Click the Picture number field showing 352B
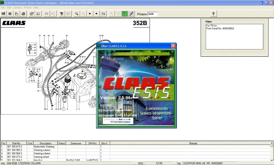This screenshot has width=274, height=165. point(152,14)
